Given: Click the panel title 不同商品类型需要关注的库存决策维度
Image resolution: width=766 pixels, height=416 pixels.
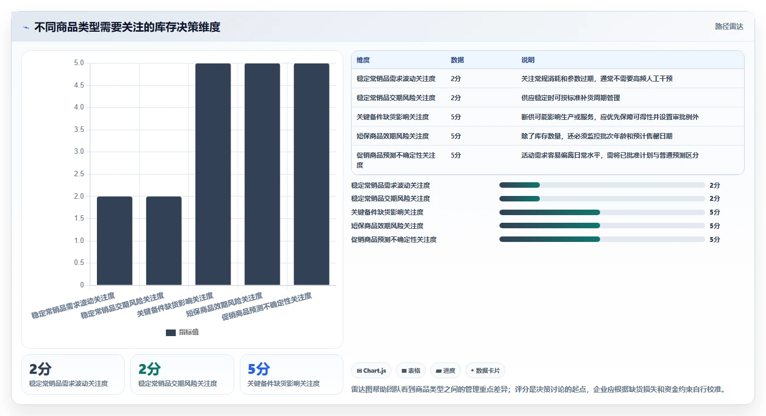Looking at the screenshot, I should click(127, 27).
